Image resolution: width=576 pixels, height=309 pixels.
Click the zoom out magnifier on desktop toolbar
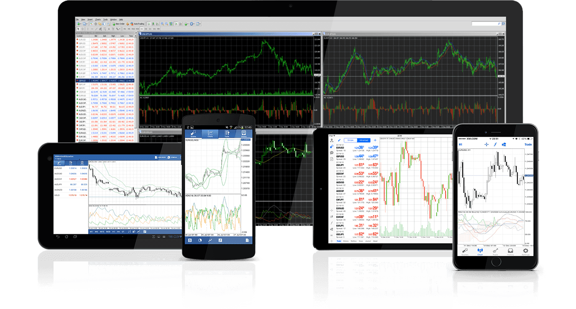click(x=166, y=24)
